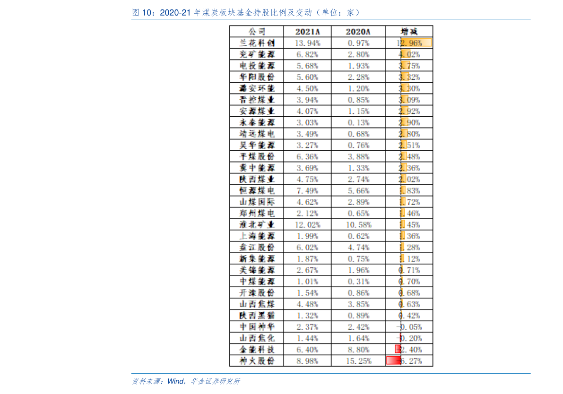
Task: Click the 13.94% cell for 兰花科创
Action: (x=308, y=43)
